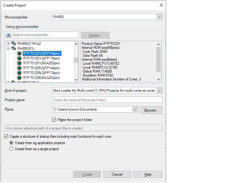Select R7F701205(BGA252pin) tree item
Image resolution: width=238 pixels, height=183 pixels.
point(42,77)
